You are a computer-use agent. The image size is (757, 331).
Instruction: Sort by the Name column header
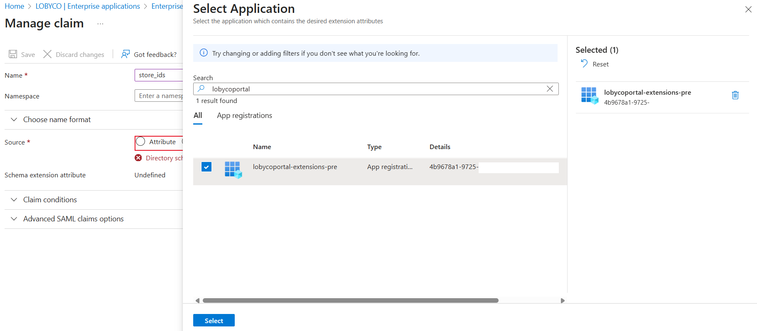pos(262,147)
